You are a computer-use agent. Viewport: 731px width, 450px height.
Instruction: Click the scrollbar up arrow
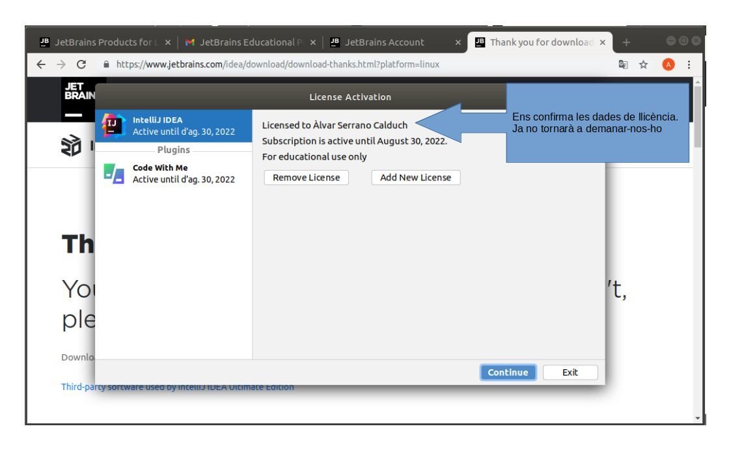697,82
